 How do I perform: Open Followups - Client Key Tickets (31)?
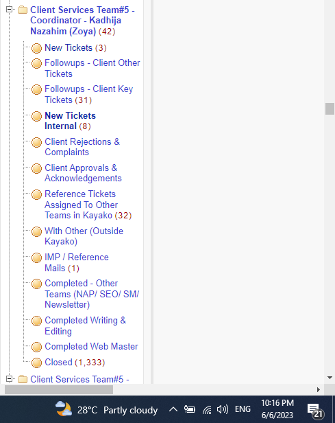[89, 95]
